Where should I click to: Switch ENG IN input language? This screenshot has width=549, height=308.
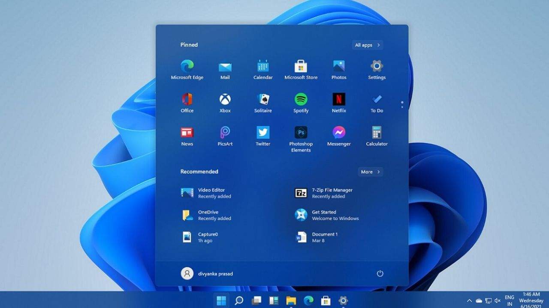point(510,300)
